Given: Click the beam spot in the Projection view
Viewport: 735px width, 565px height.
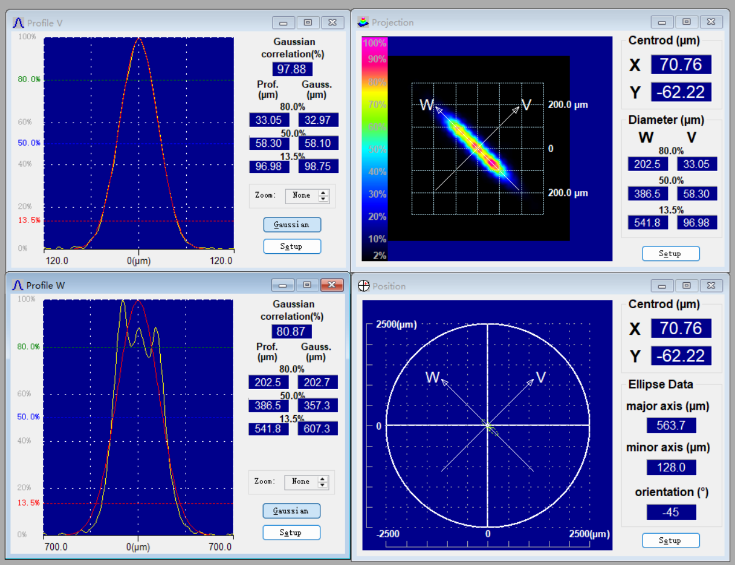Looking at the screenshot, I should [x=477, y=148].
